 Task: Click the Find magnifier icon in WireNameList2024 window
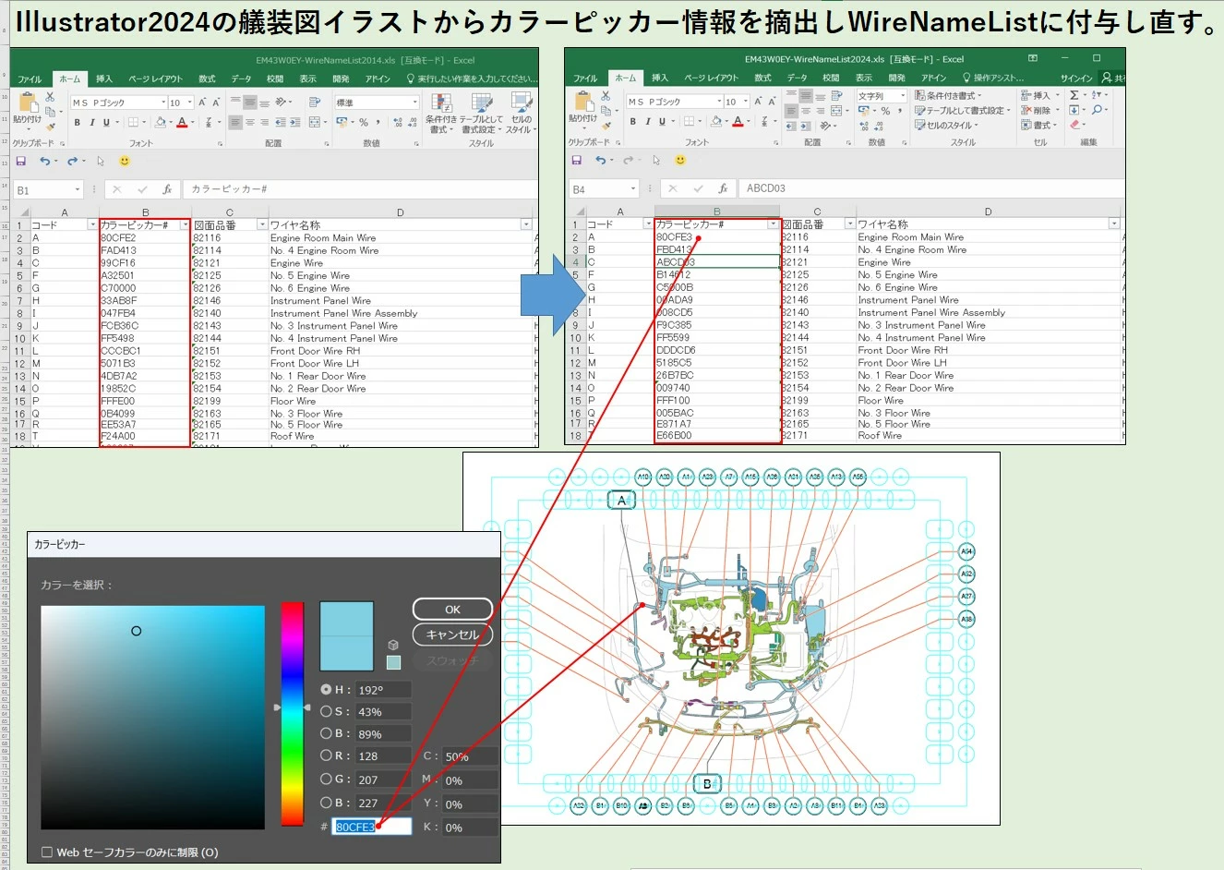pyautogui.click(x=1097, y=110)
